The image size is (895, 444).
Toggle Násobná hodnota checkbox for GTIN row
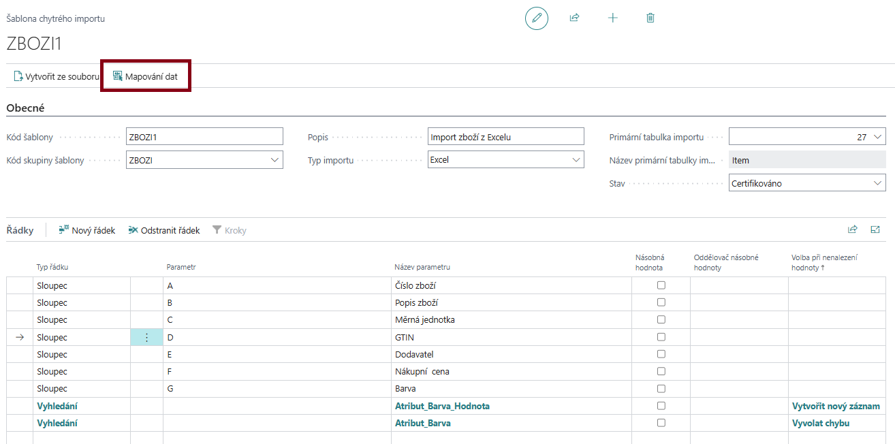point(661,337)
